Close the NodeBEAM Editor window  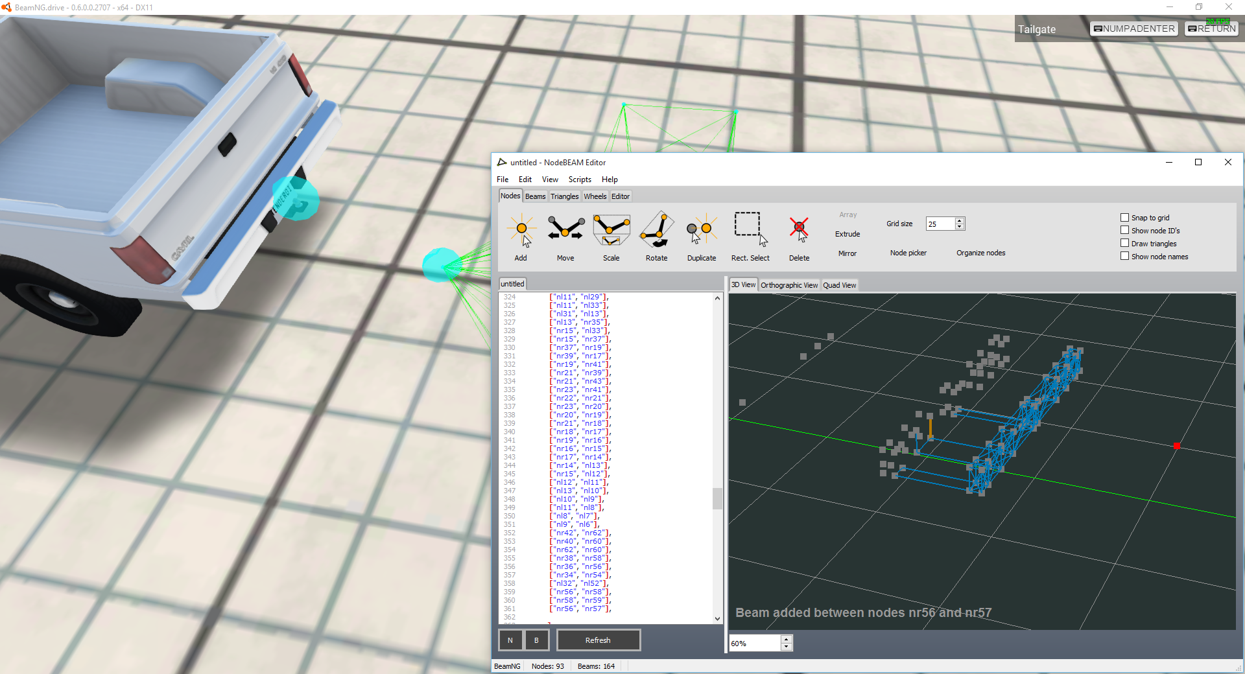1227,162
